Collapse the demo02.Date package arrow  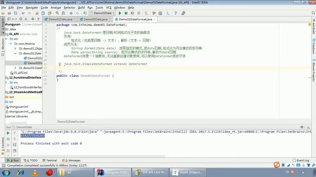(x=15, y=54)
